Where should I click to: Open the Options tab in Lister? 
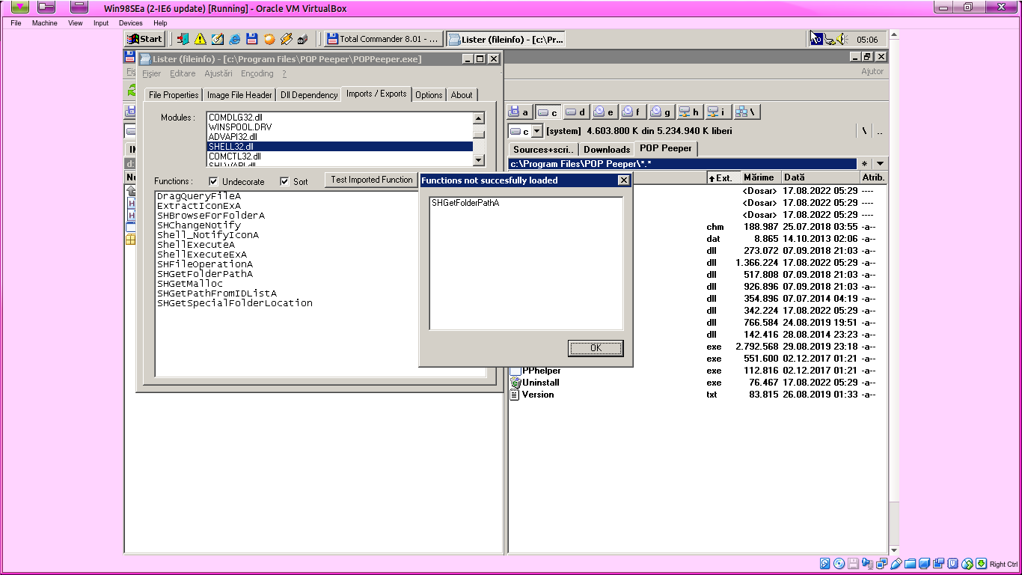(429, 95)
